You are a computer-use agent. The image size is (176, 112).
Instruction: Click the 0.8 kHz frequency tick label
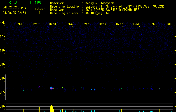2,78
